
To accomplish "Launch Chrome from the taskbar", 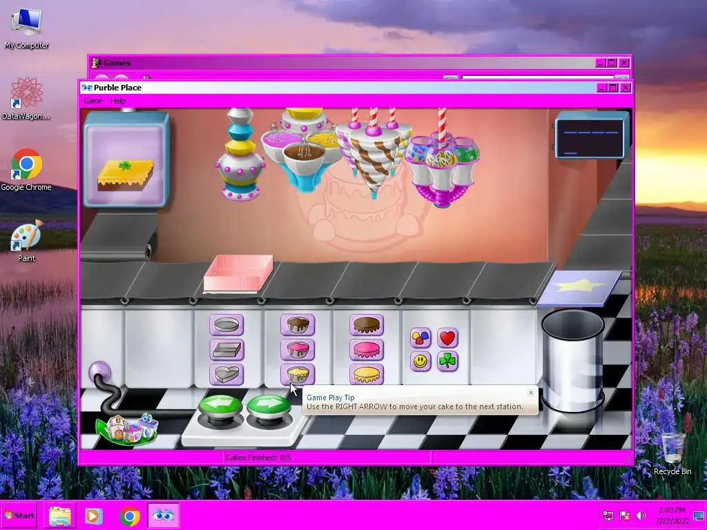I will pos(129,516).
